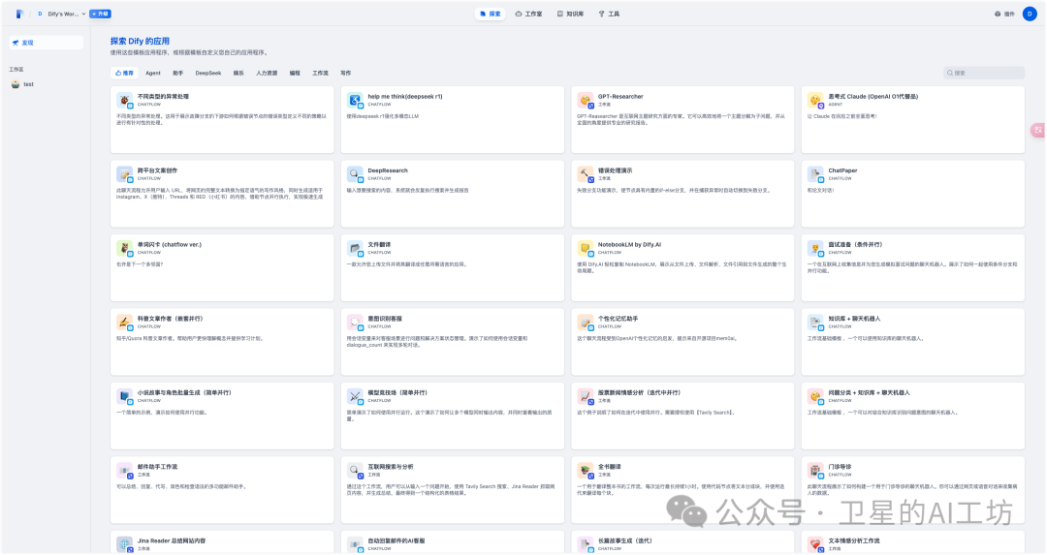This screenshot has width=1047, height=555.
Task: Click the 文本情感分析工作流 heart icon
Action: pos(816,544)
